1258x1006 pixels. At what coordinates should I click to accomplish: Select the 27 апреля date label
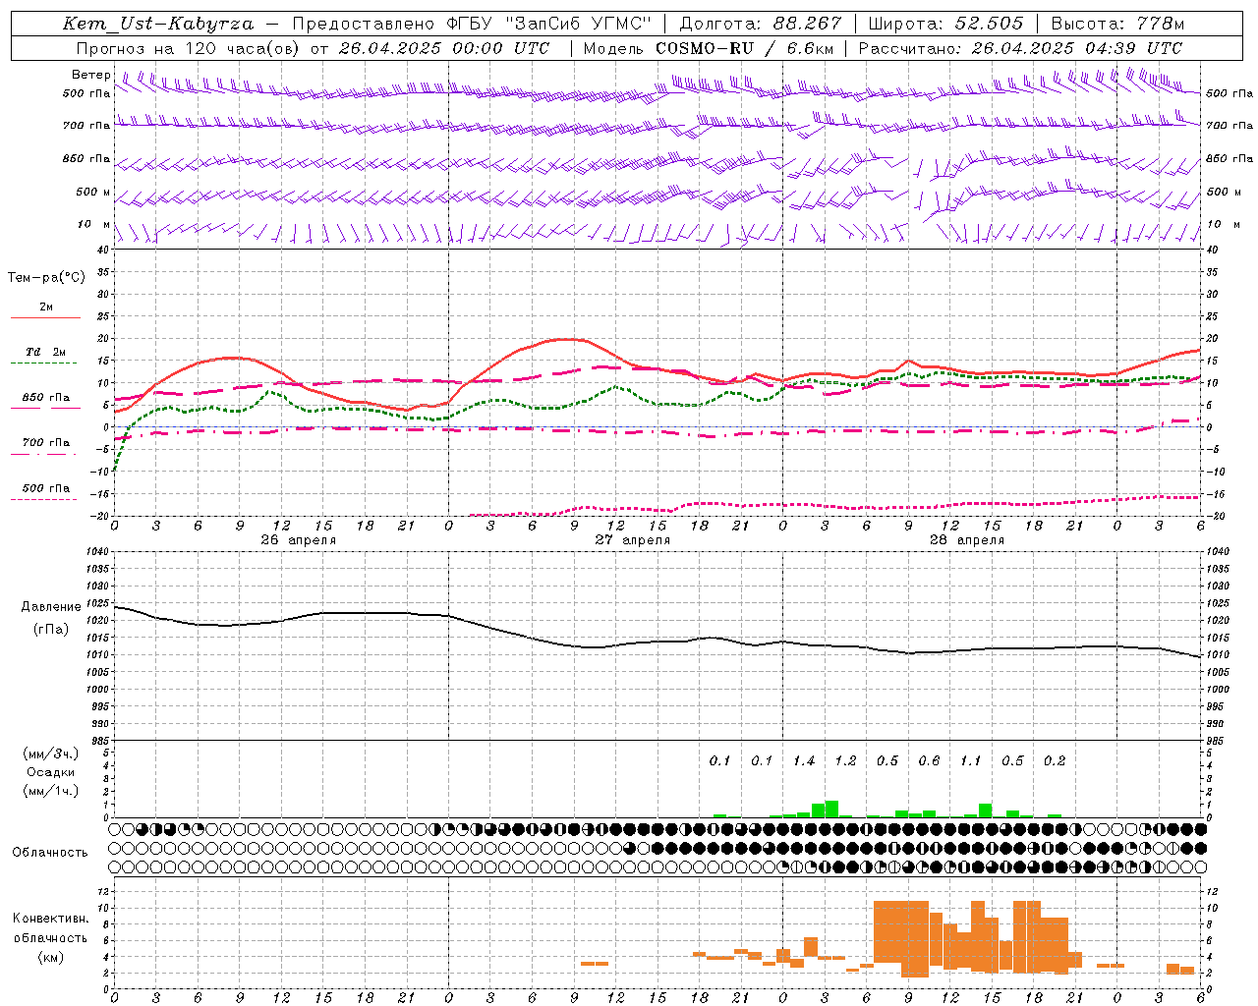click(x=633, y=540)
